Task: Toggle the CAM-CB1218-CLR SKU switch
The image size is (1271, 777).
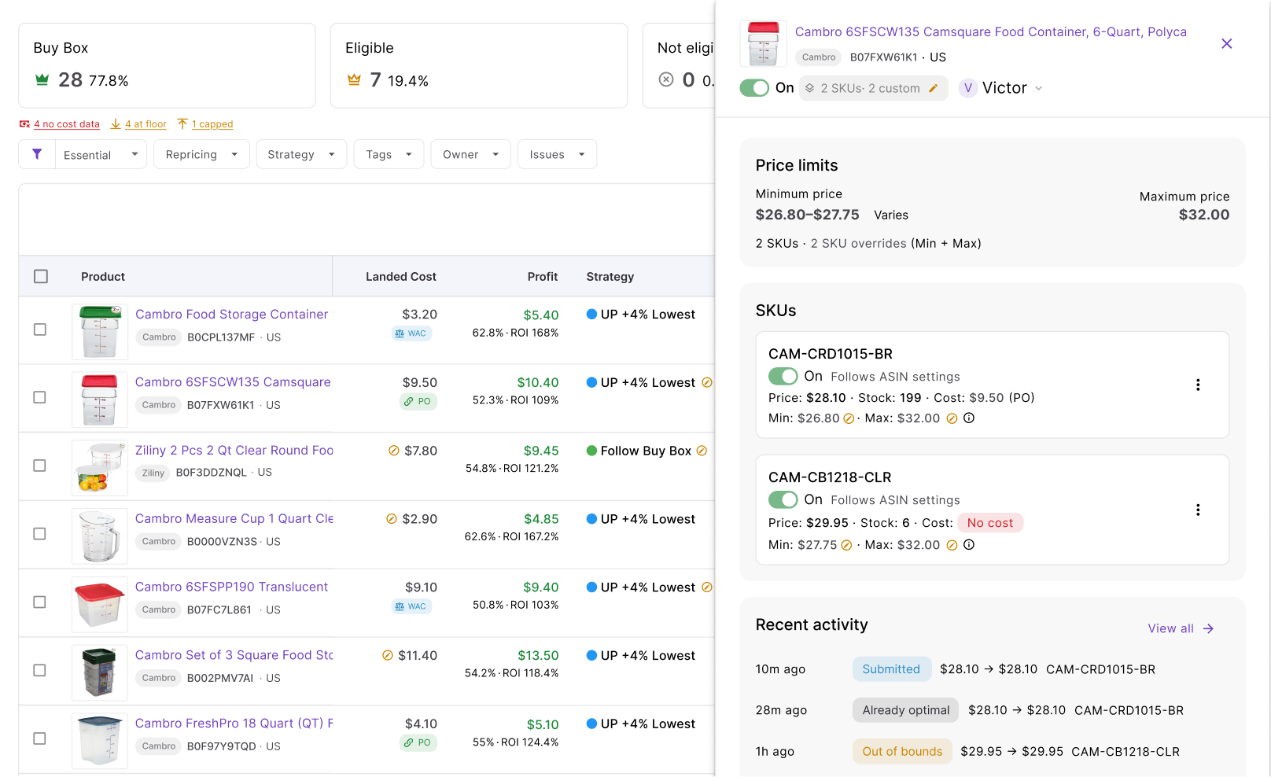Action: coord(783,500)
